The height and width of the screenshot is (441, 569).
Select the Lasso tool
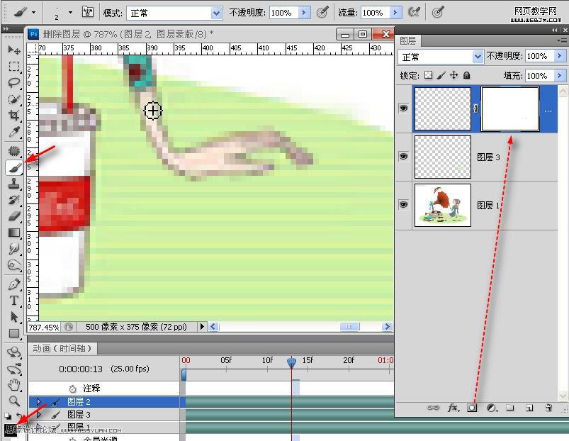coord(13,83)
